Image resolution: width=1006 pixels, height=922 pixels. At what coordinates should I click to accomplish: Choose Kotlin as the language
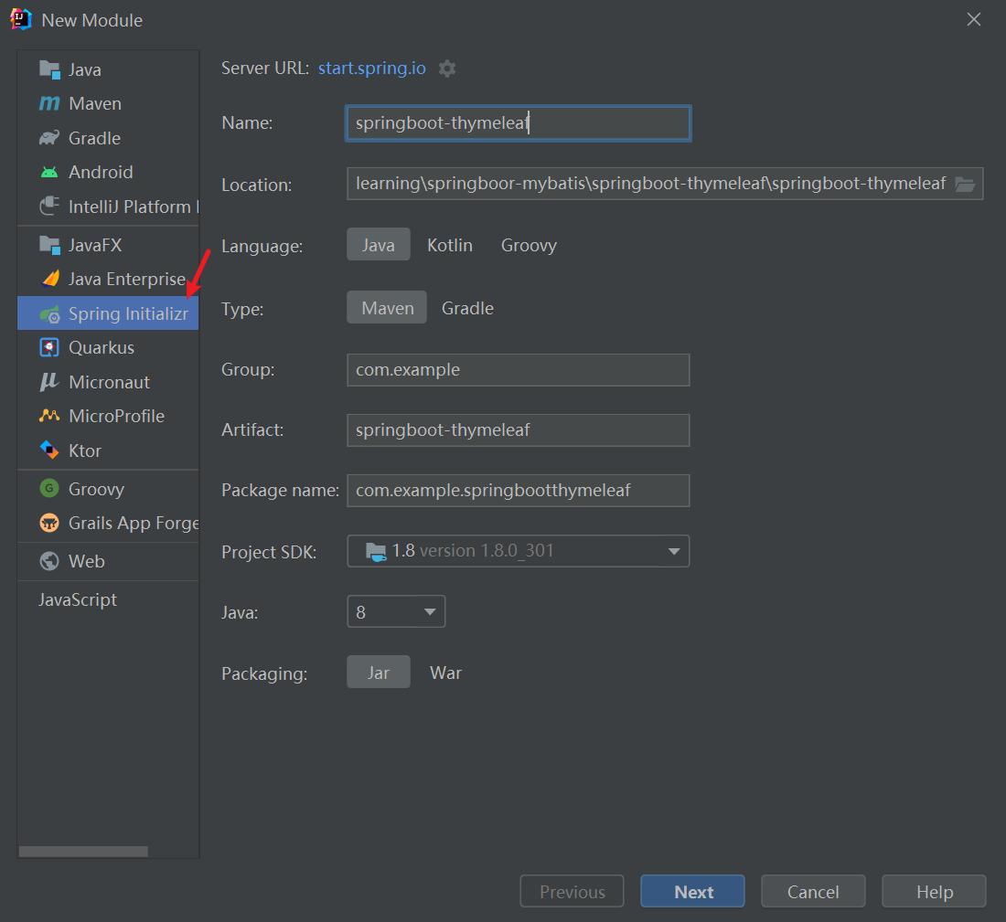450,245
